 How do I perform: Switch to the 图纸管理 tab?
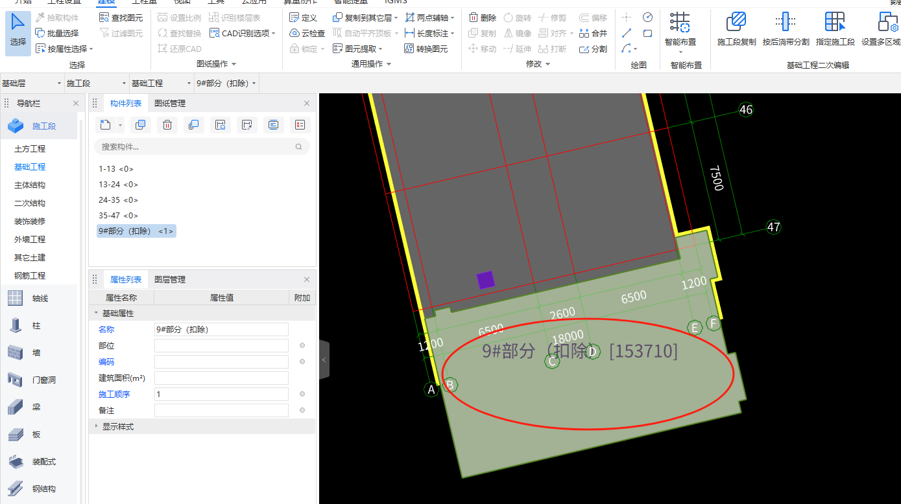coord(170,104)
